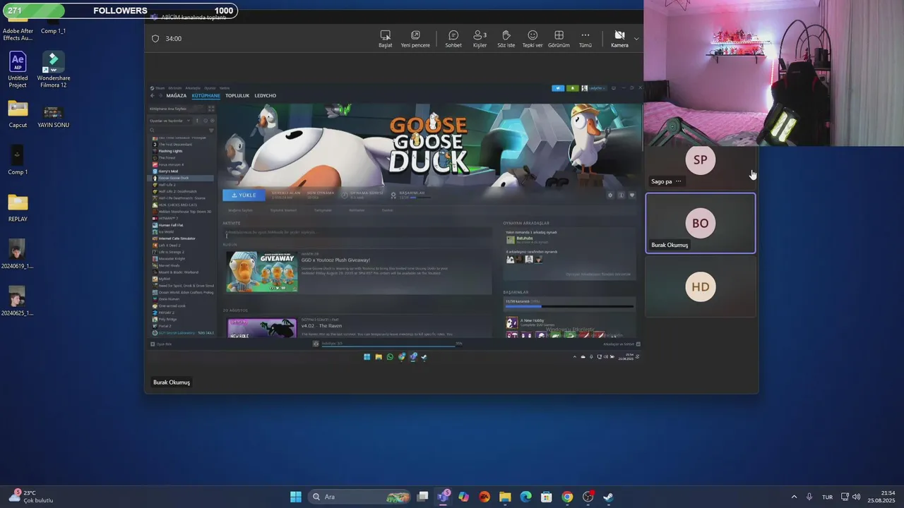
Task: Open Google Chrome from taskbar
Action: (567, 497)
